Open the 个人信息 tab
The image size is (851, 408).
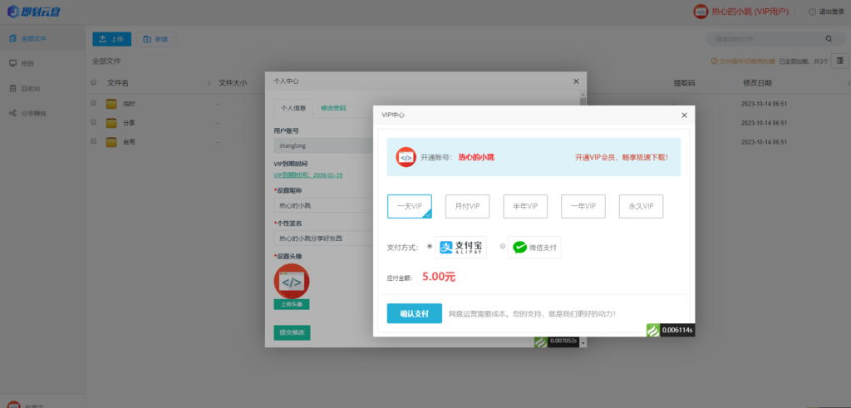coord(293,108)
